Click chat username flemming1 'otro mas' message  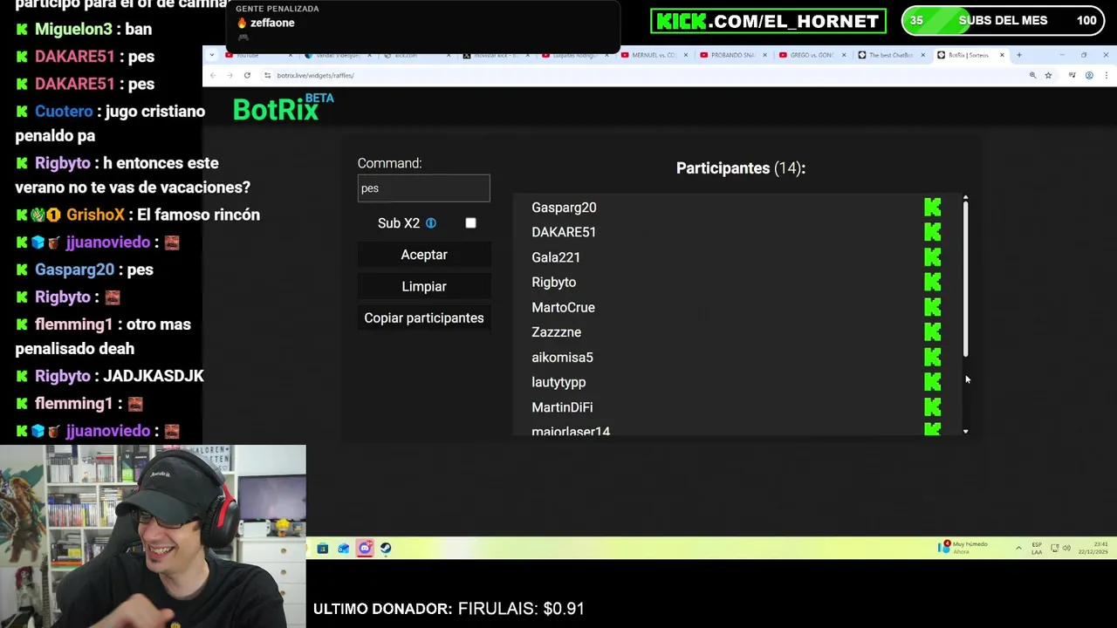pos(73,324)
